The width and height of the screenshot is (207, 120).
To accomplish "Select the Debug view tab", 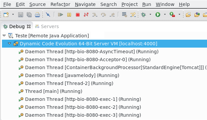I will (17, 26).
